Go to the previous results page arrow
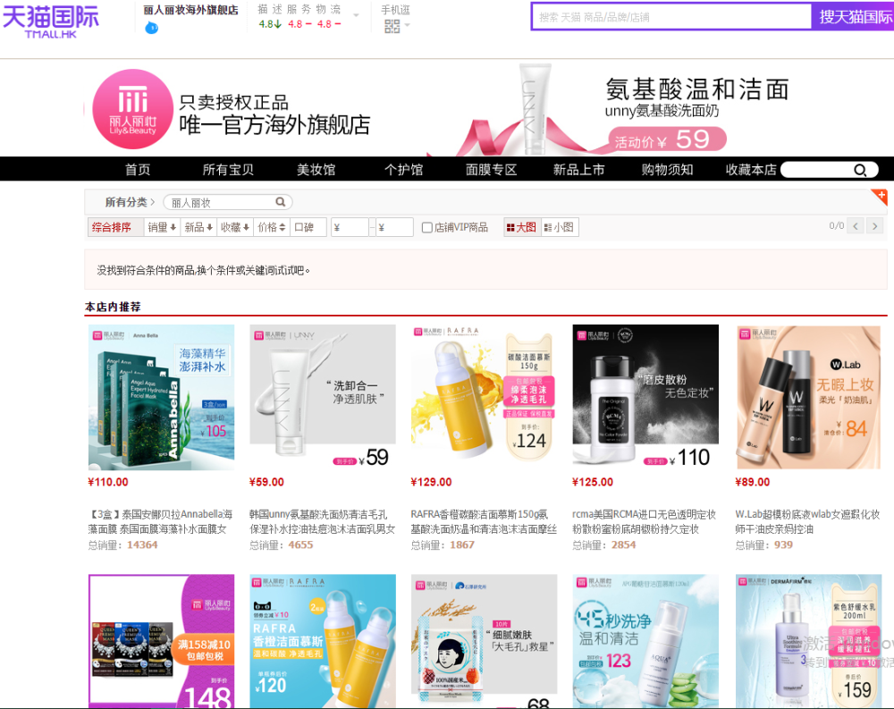Image resolution: width=894 pixels, height=709 pixels. 856,226
